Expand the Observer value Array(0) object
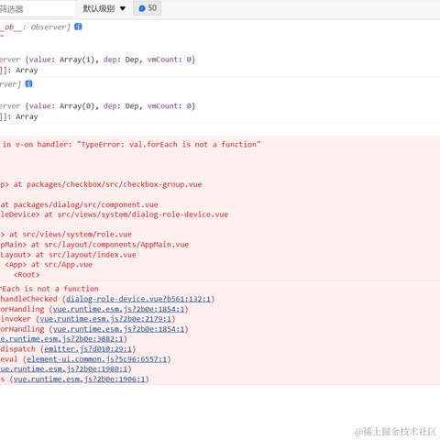This screenshot has height=440, width=440. [97, 106]
